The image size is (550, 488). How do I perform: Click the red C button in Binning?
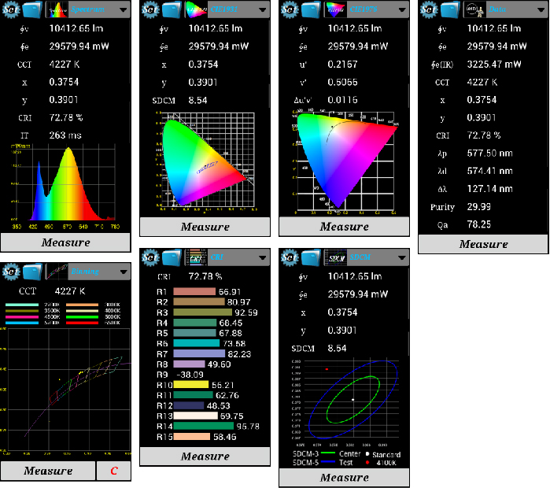(113, 471)
